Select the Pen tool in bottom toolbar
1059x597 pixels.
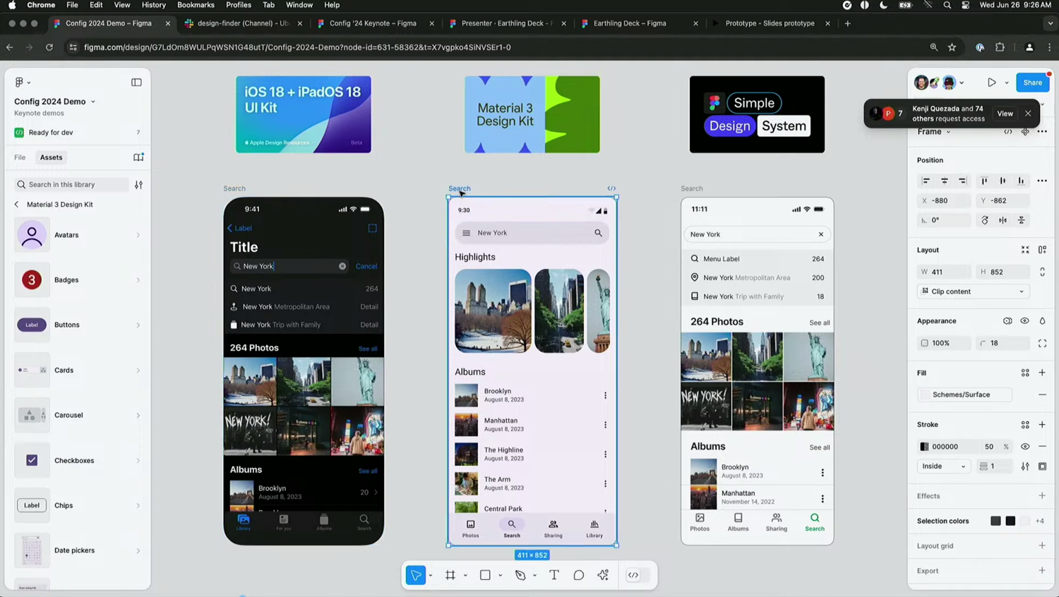(x=520, y=575)
